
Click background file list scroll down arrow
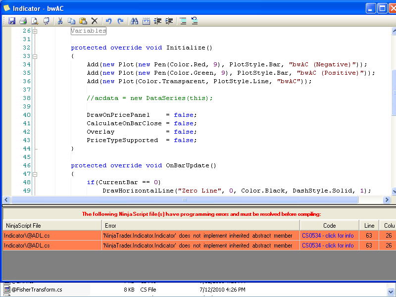click(x=391, y=292)
